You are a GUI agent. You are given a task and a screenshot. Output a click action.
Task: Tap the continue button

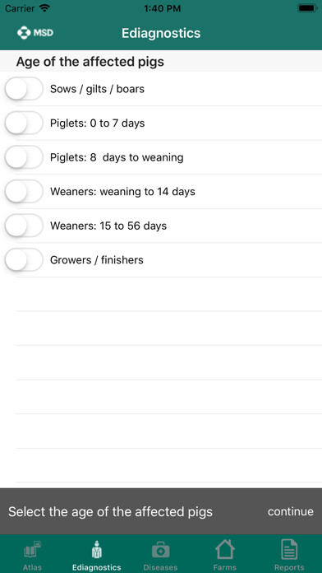click(290, 511)
